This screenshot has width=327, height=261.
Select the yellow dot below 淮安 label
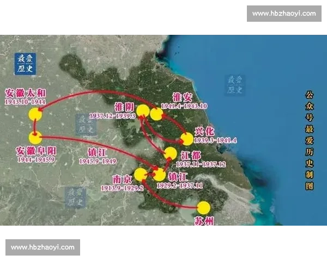click(156, 114)
